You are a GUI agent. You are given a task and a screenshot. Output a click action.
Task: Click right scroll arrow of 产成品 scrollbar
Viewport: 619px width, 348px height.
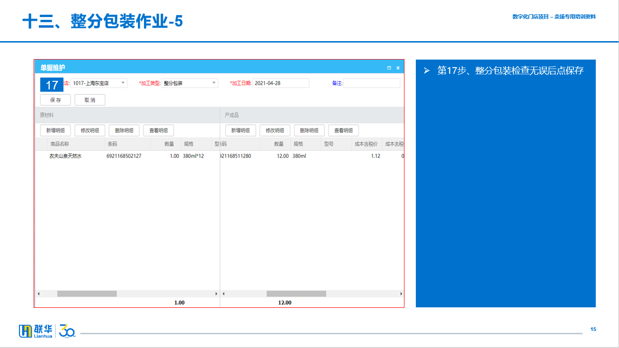[x=402, y=294]
